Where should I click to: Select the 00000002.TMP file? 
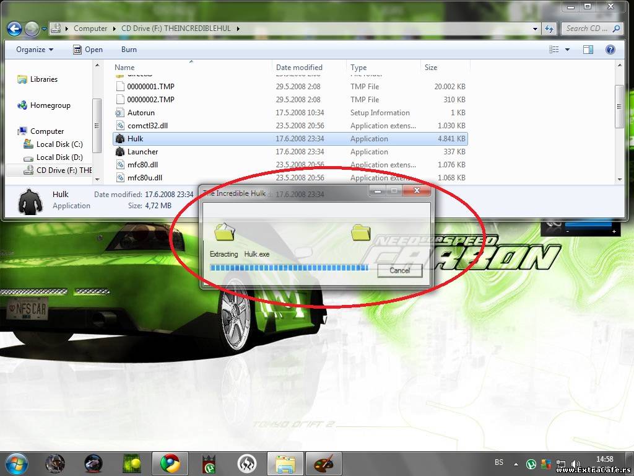(x=290, y=100)
